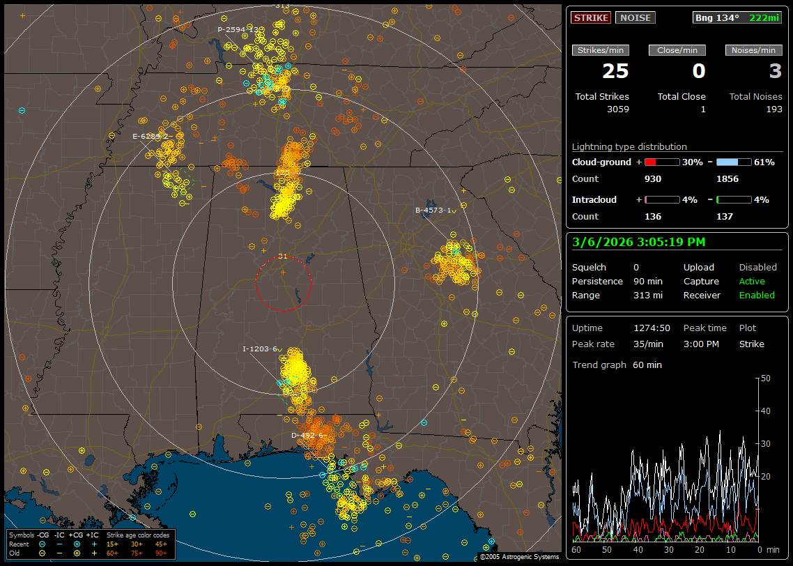The image size is (793, 566).
Task: Click the recent +CG cyan legend symbol
Action: [x=77, y=544]
